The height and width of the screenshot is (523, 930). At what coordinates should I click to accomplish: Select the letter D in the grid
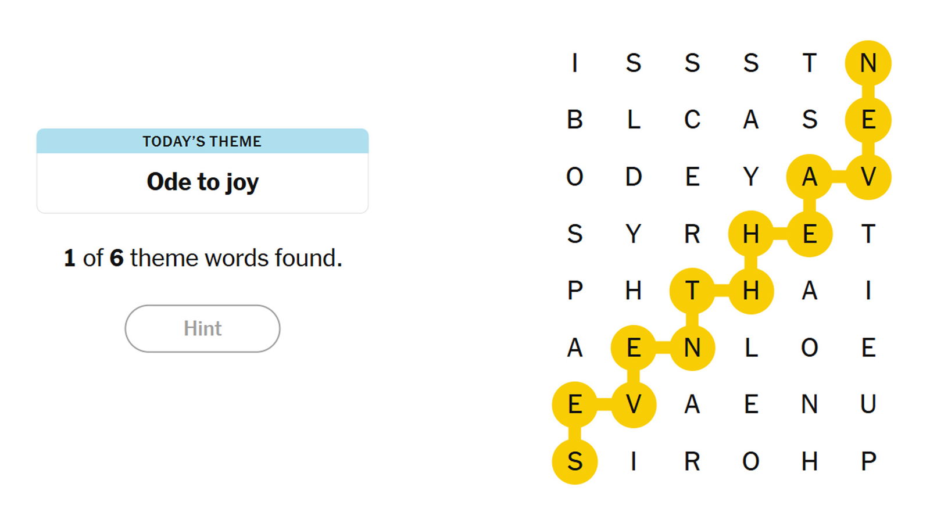634,177
